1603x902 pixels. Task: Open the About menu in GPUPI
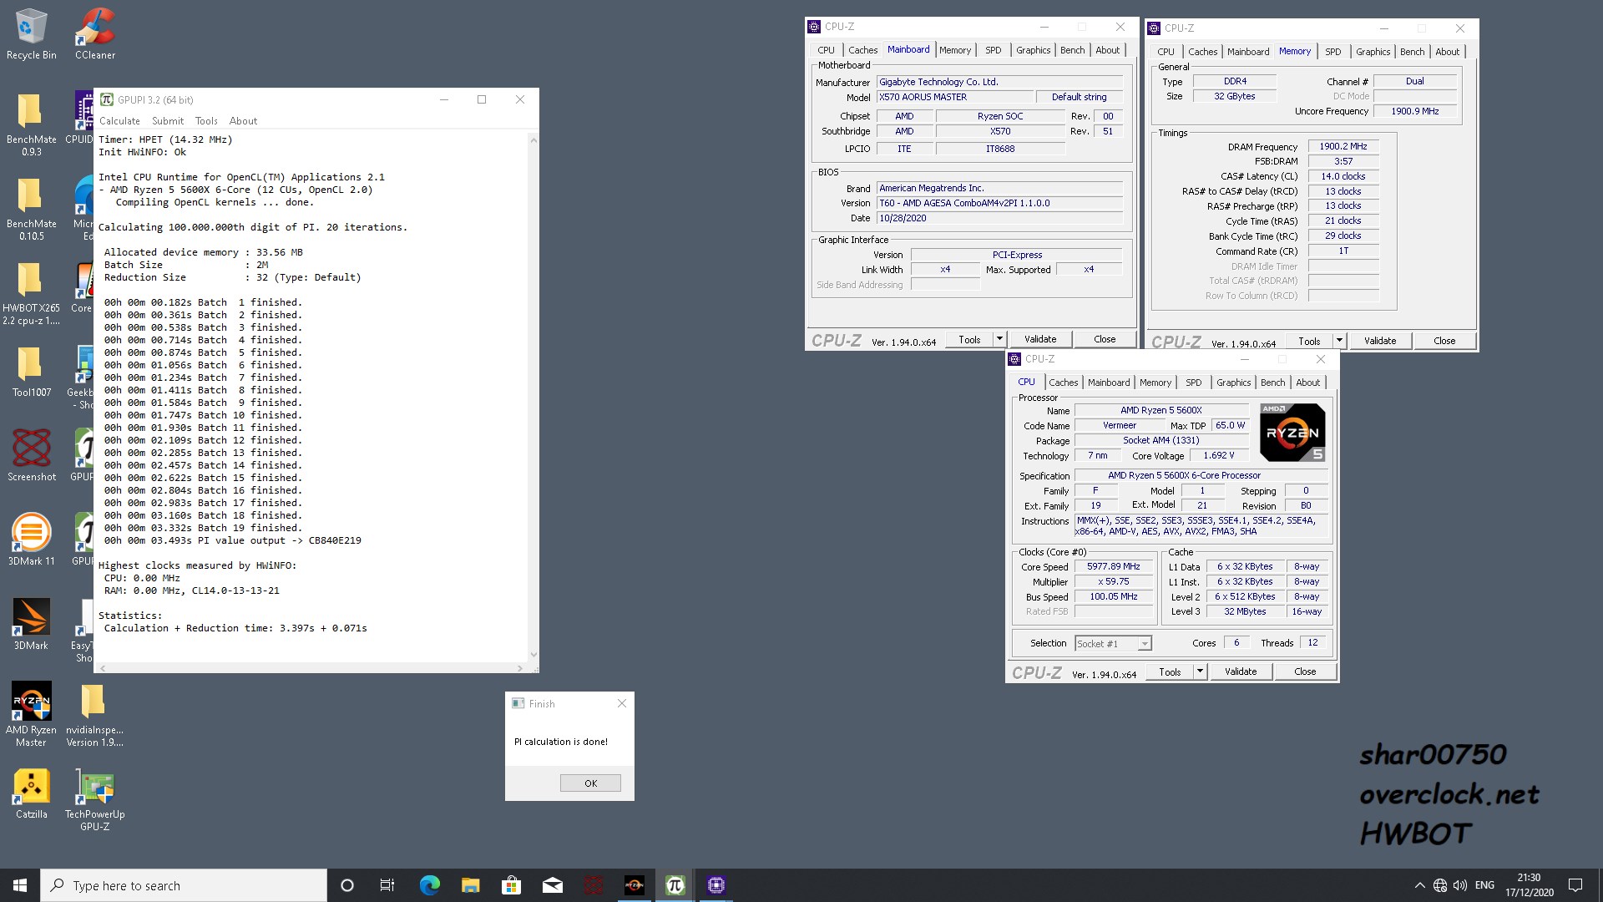[x=243, y=121]
